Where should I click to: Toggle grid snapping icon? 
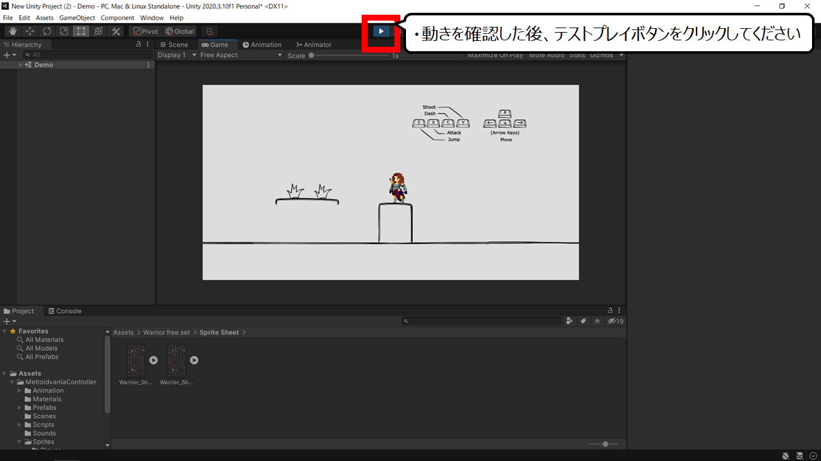208,31
